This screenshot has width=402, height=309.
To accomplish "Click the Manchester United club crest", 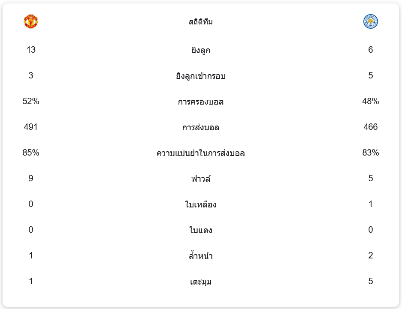I will click(x=31, y=21).
